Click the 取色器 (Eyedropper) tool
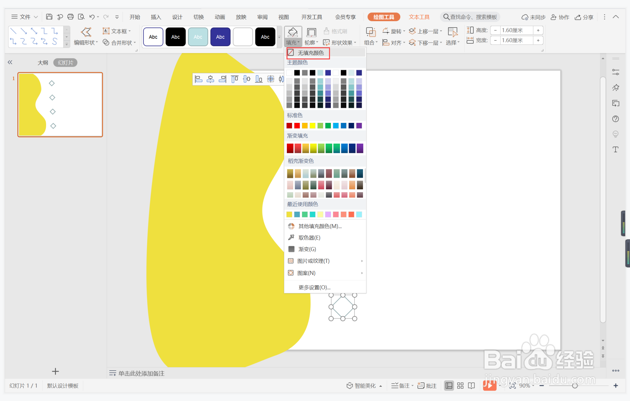Image resolution: width=630 pixels, height=401 pixels. [308, 237]
